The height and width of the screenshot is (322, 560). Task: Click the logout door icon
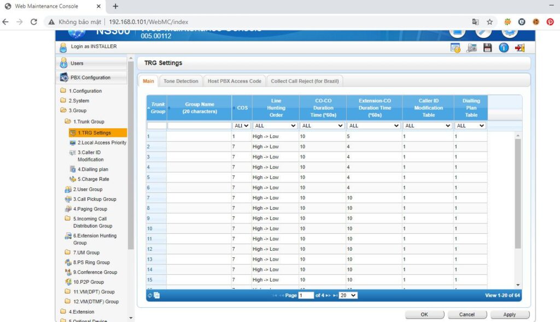(520, 48)
